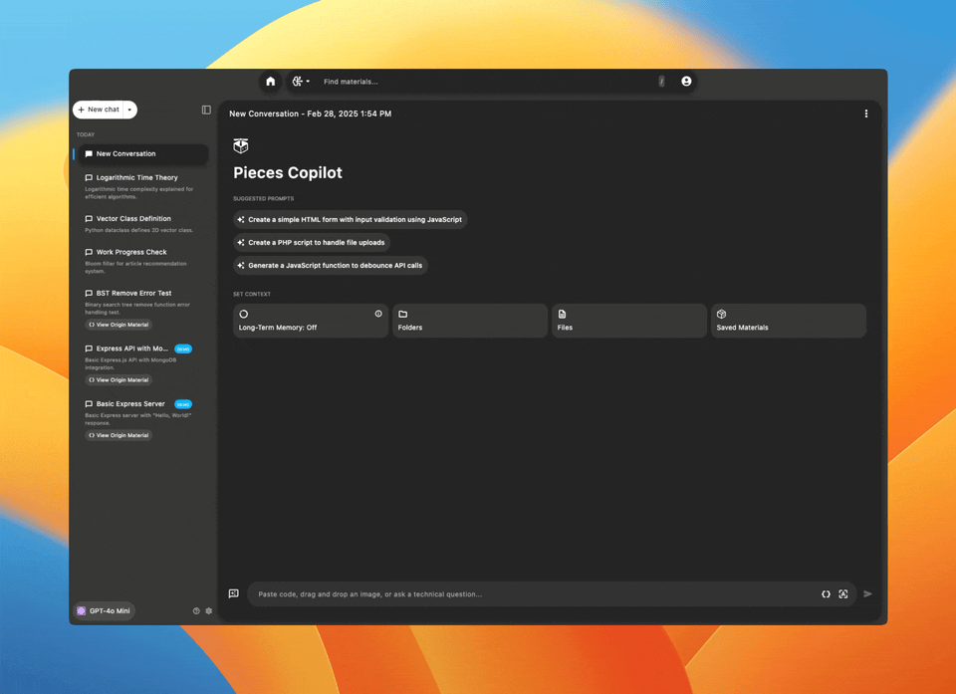The width and height of the screenshot is (956, 694).
Task: Open the conversation options three-dot menu
Action: (x=865, y=114)
